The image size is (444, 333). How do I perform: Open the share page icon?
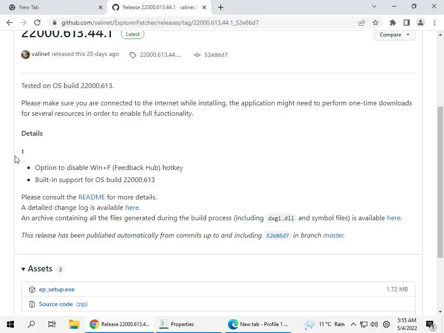(362, 23)
